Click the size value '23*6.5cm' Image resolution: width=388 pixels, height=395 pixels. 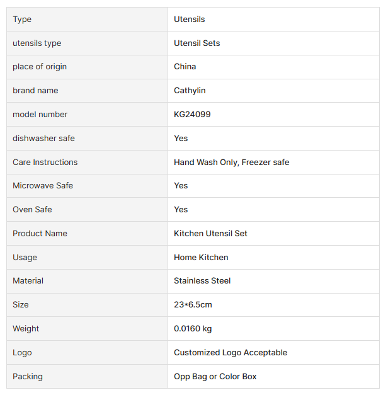193,305
